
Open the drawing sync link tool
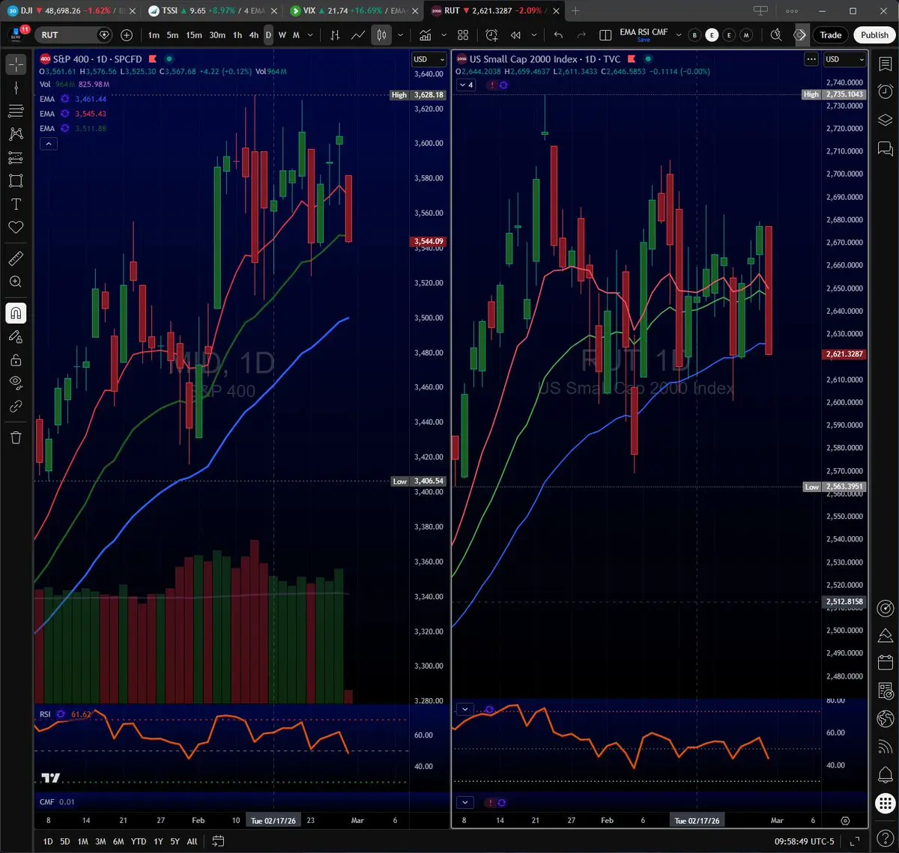(x=16, y=406)
